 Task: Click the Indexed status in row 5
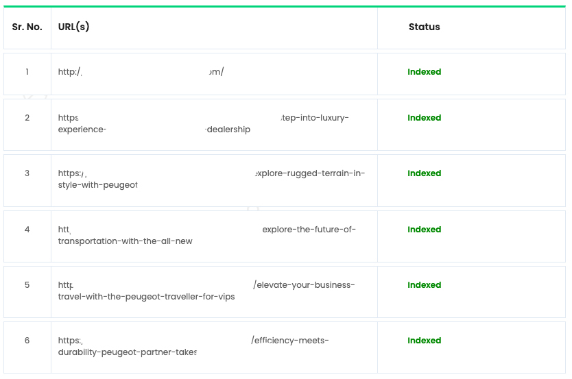click(425, 284)
